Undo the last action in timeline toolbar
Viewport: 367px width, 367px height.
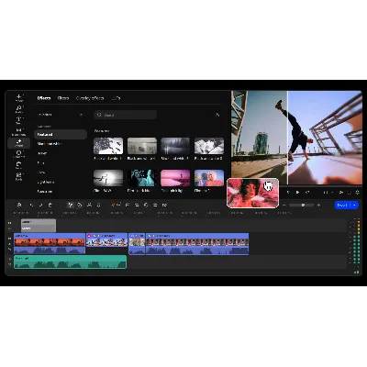point(31,206)
